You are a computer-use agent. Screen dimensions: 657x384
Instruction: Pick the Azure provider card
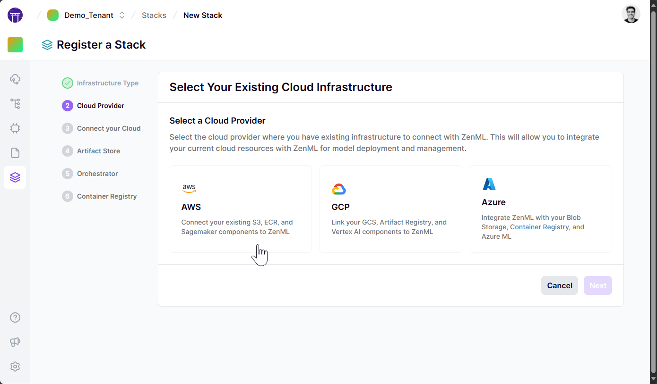pyautogui.click(x=541, y=209)
